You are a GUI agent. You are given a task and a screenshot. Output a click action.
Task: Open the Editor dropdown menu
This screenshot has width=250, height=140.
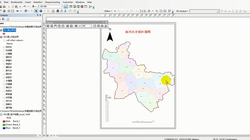tap(108, 11)
